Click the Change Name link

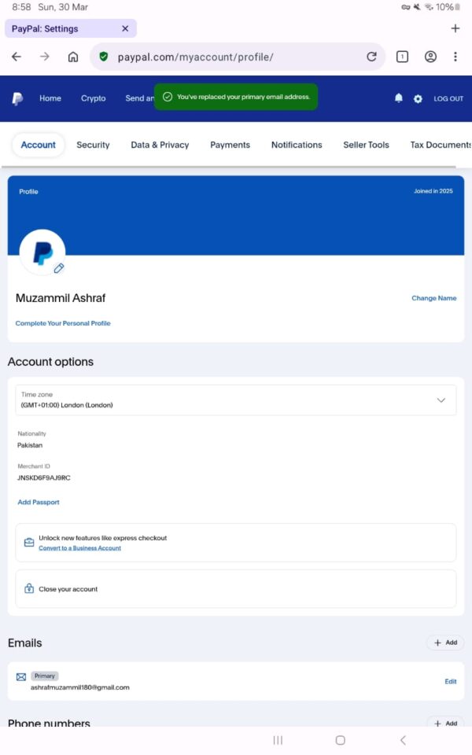click(x=433, y=298)
